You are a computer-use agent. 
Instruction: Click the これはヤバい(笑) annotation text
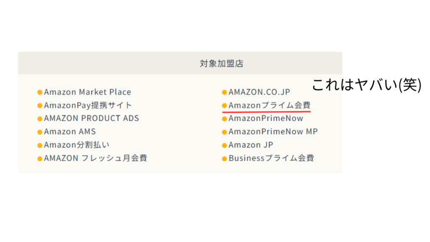coord(367,84)
